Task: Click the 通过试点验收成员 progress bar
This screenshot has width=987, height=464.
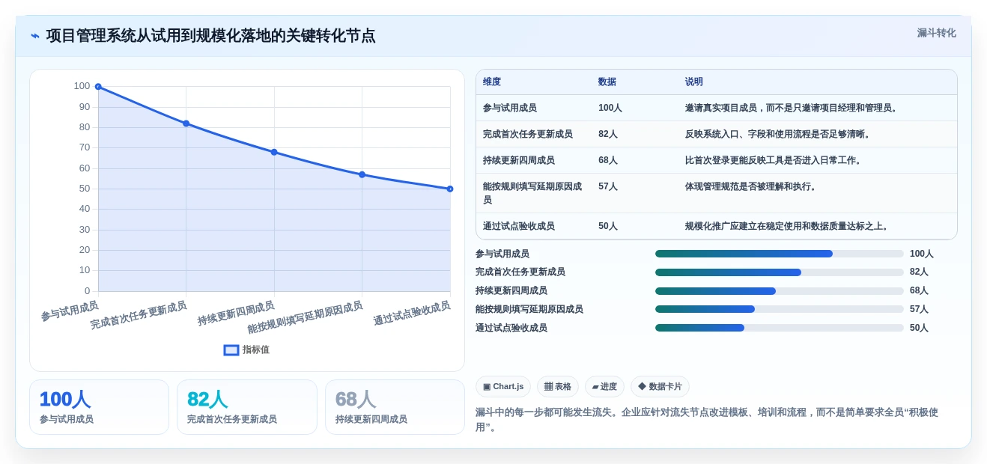Action: (x=780, y=328)
